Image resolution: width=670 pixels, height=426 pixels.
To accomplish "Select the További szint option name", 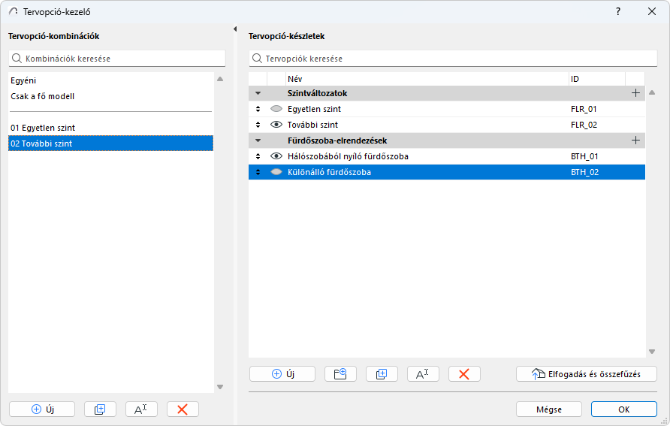I will (x=312, y=125).
